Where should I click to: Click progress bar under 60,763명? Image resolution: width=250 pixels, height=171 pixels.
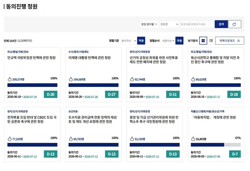coord(93,145)
